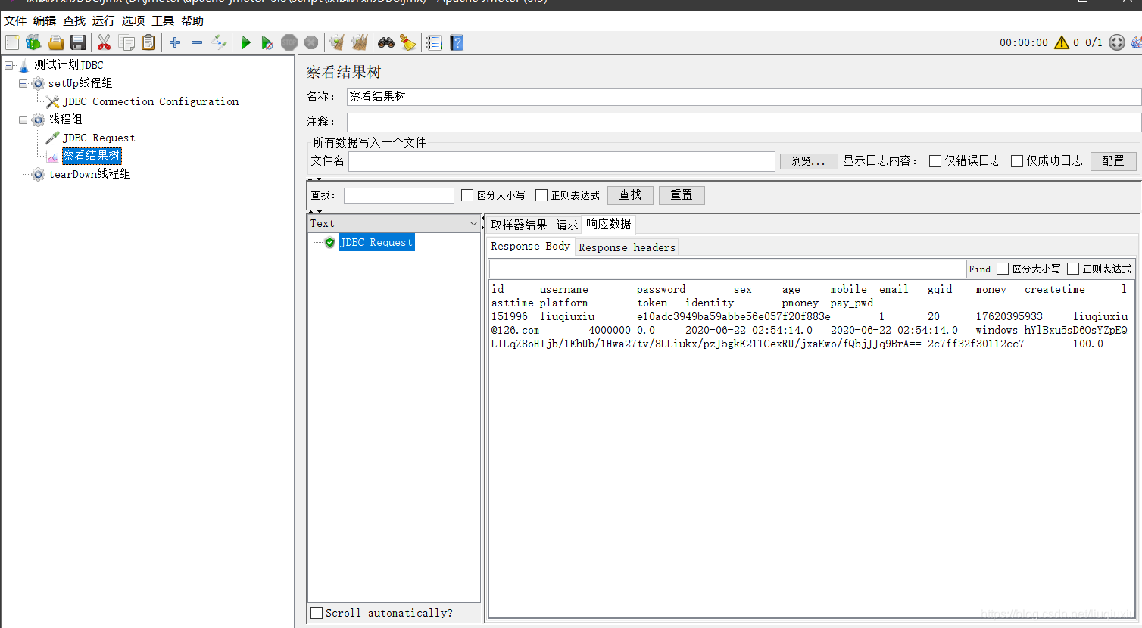Switch to the 取样器结果 tab
Screen dimensions: 1142x628
pyautogui.click(x=519, y=225)
